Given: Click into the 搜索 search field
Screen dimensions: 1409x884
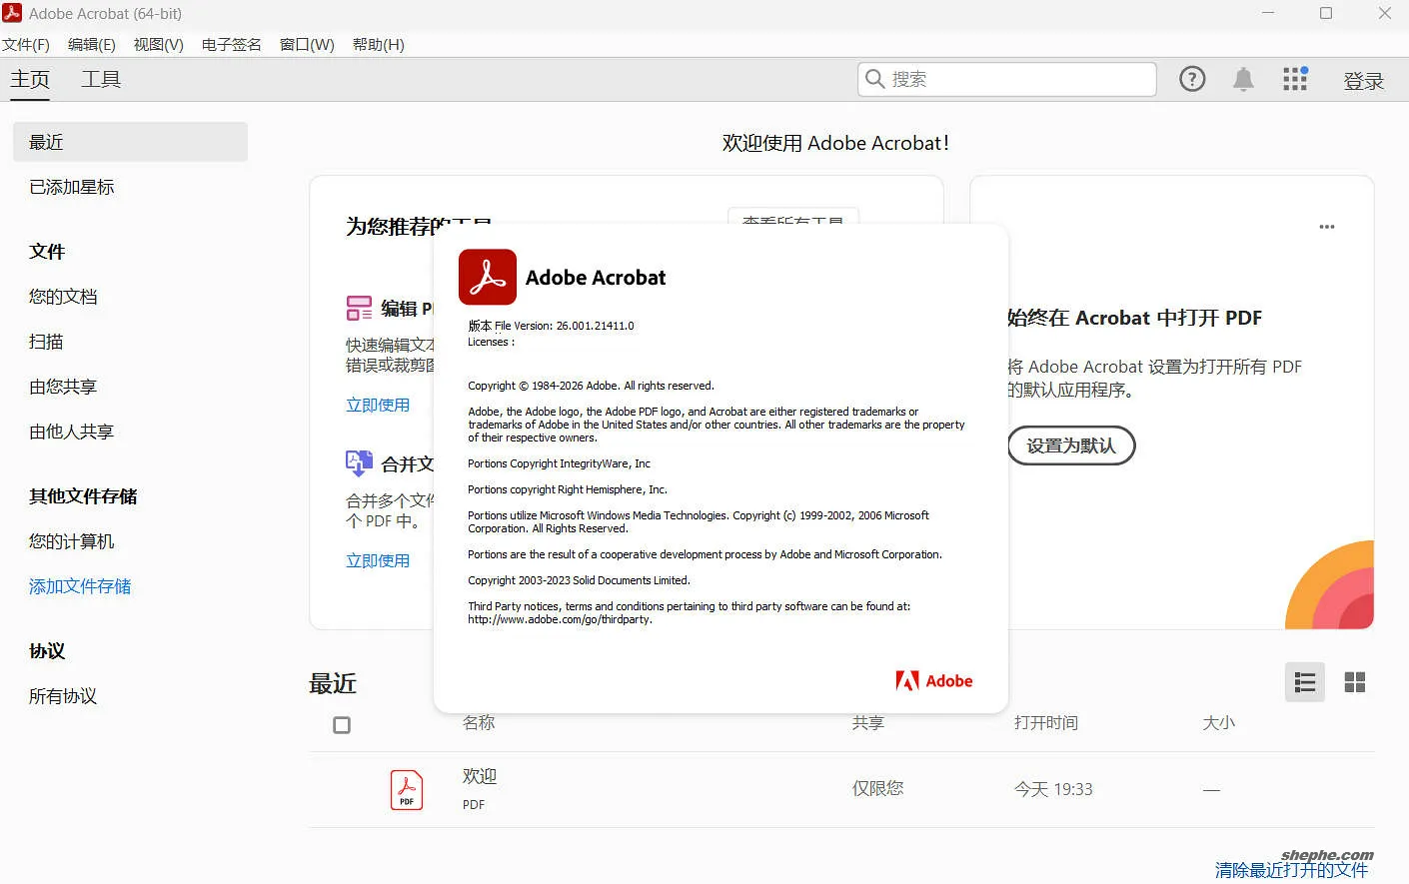Looking at the screenshot, I should pyautogui.click(x=1007, y=79).
